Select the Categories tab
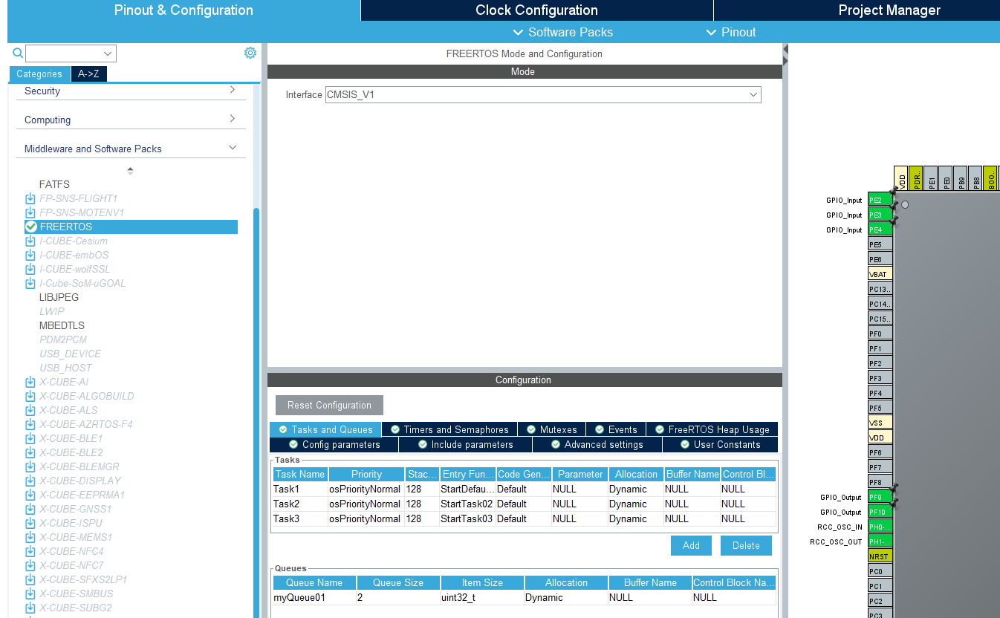Viewport: 1000px width, 618px height. 39,74
